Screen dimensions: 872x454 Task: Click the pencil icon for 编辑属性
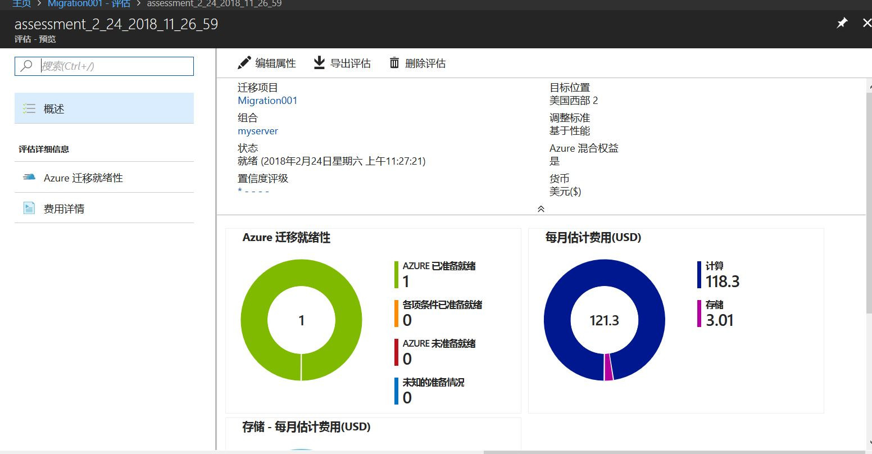pos(244,63)
